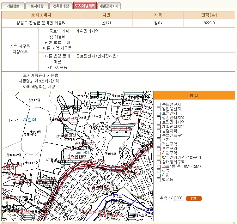
Task: Click the 계획관리지역 zoning value in table
Action: coord(87,31)
